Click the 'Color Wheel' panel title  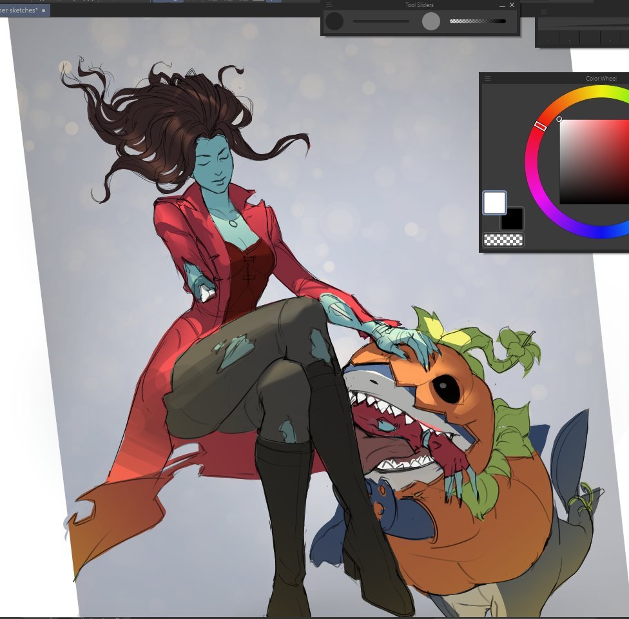click(x=601, y=78)
